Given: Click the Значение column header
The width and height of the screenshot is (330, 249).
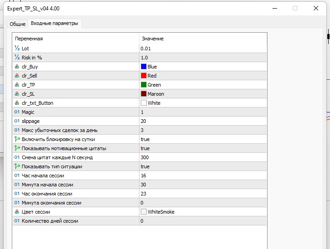Looking at the screenshot, I should click(153, 39).
